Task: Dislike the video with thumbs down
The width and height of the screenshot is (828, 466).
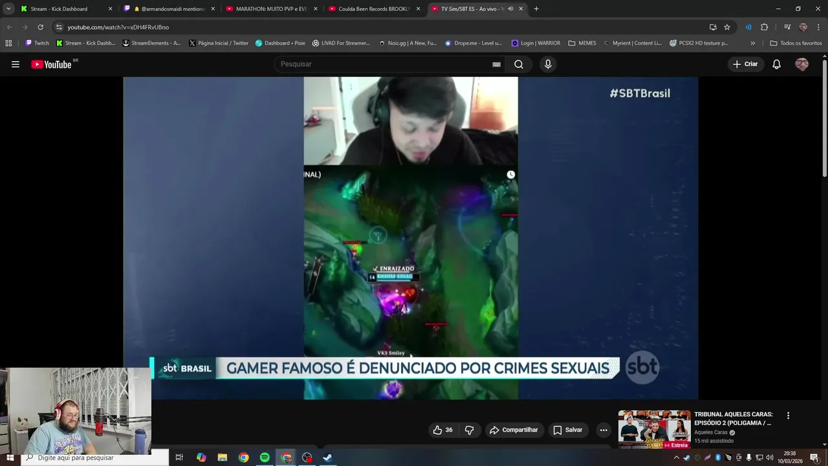Action: [x=470, y=430]
